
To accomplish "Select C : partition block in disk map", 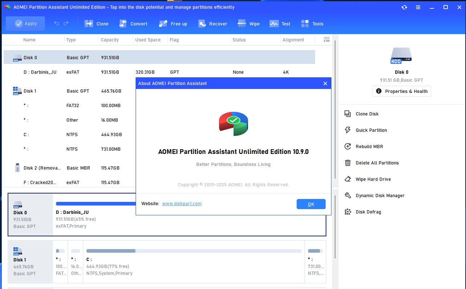I will coord(194,262).
